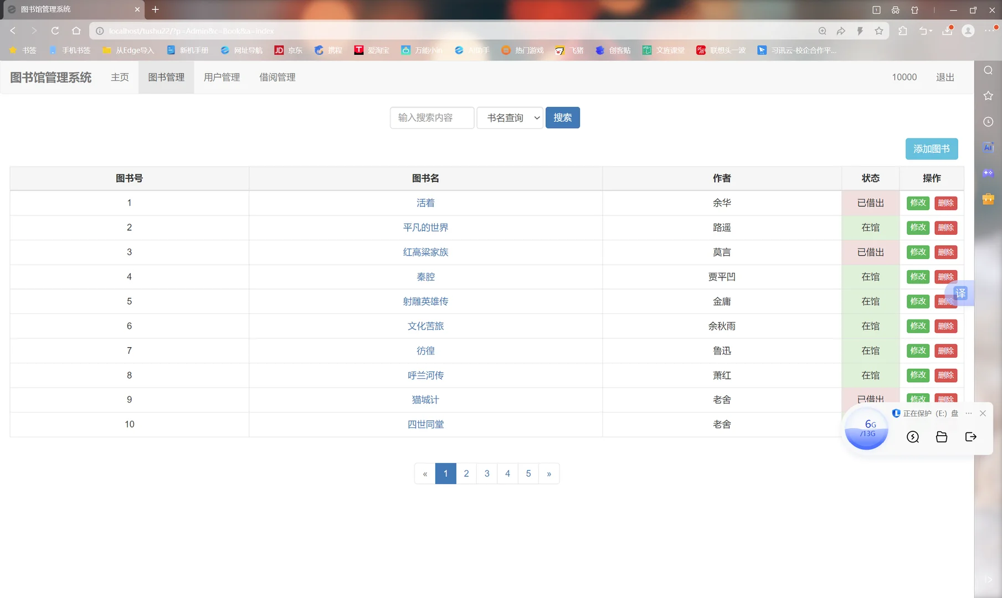
Task: Click the 输入搜索内容 search input field
Action: tap(431, 117)
